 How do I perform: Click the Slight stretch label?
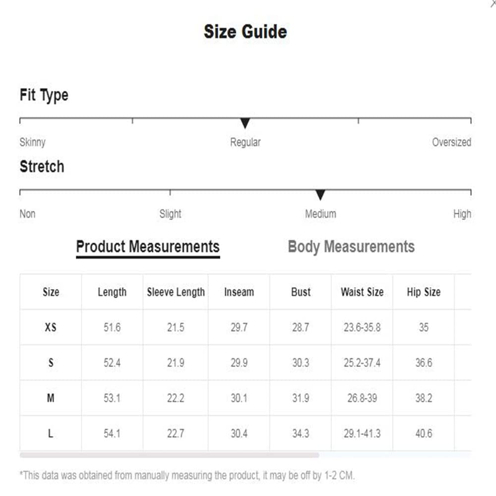(x=170, y=214)
